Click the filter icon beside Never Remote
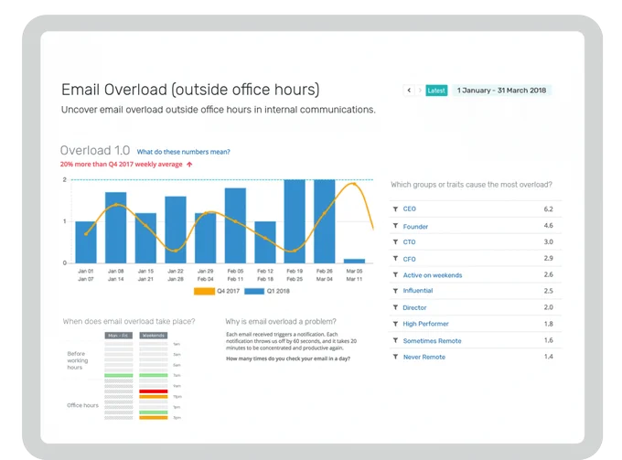 coord(395,357)
